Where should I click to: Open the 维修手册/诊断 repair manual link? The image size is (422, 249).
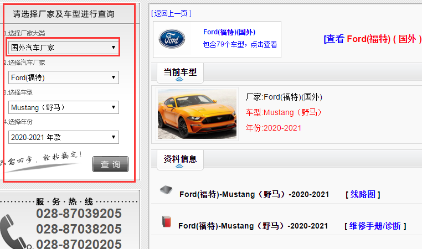(375, 226)
